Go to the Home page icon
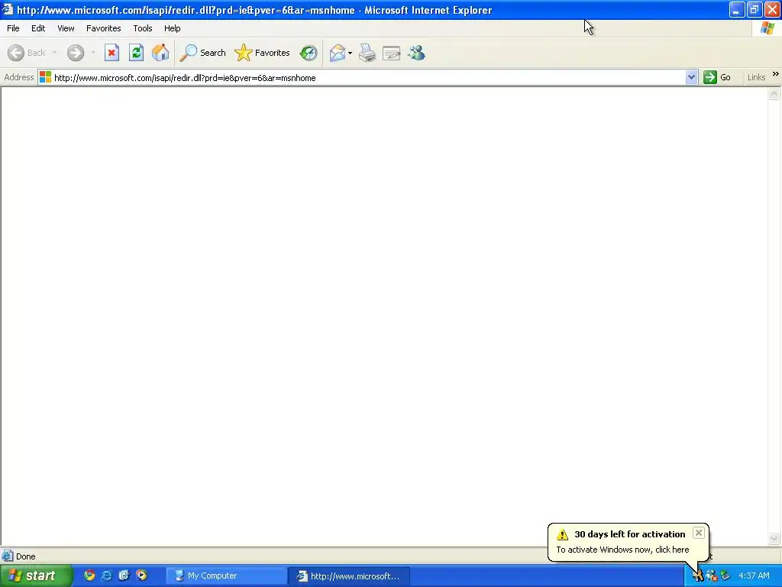The image size is (782, 587). 160,53
